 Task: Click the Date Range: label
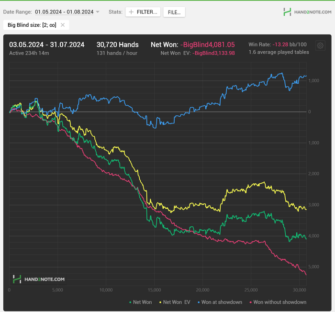(x=18, y=12)
